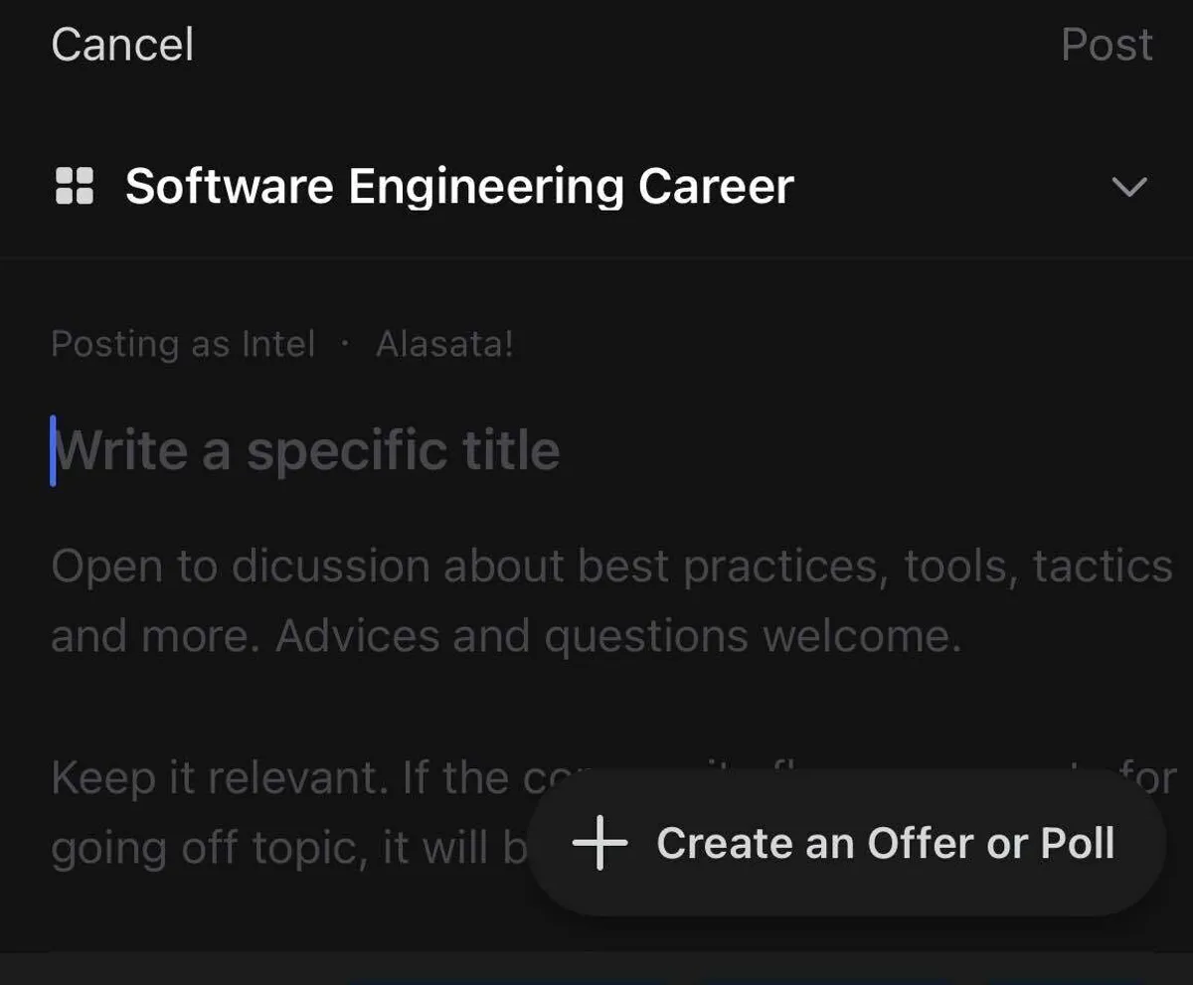This screenshot has height=985, width=1193.
Task: Tap the 'Posting as Intel' label
Action: click(183, 344)
